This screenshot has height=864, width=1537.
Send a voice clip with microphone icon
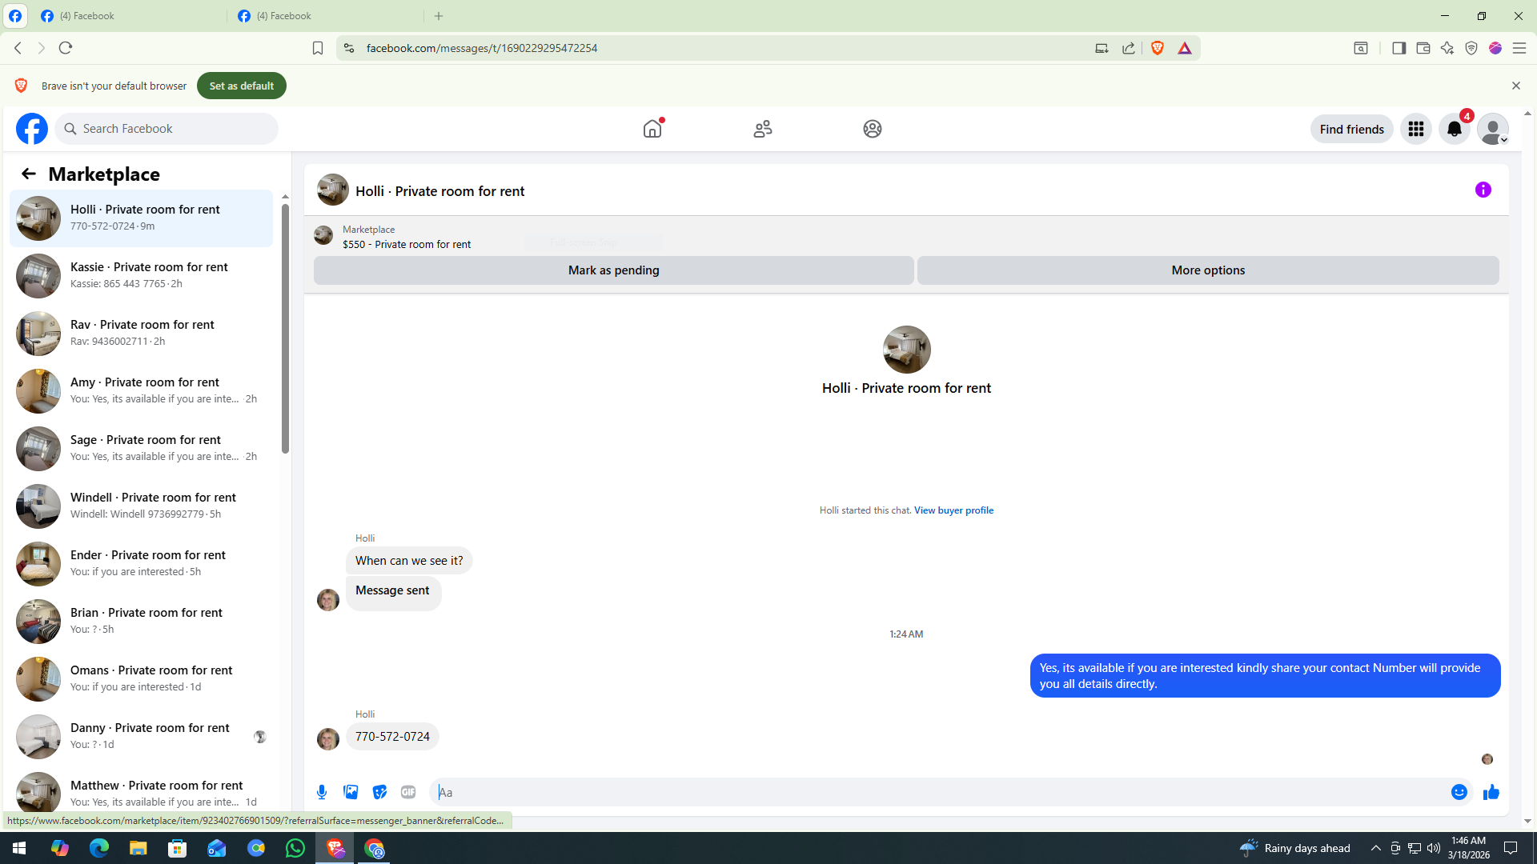click(x=322, y=792)
